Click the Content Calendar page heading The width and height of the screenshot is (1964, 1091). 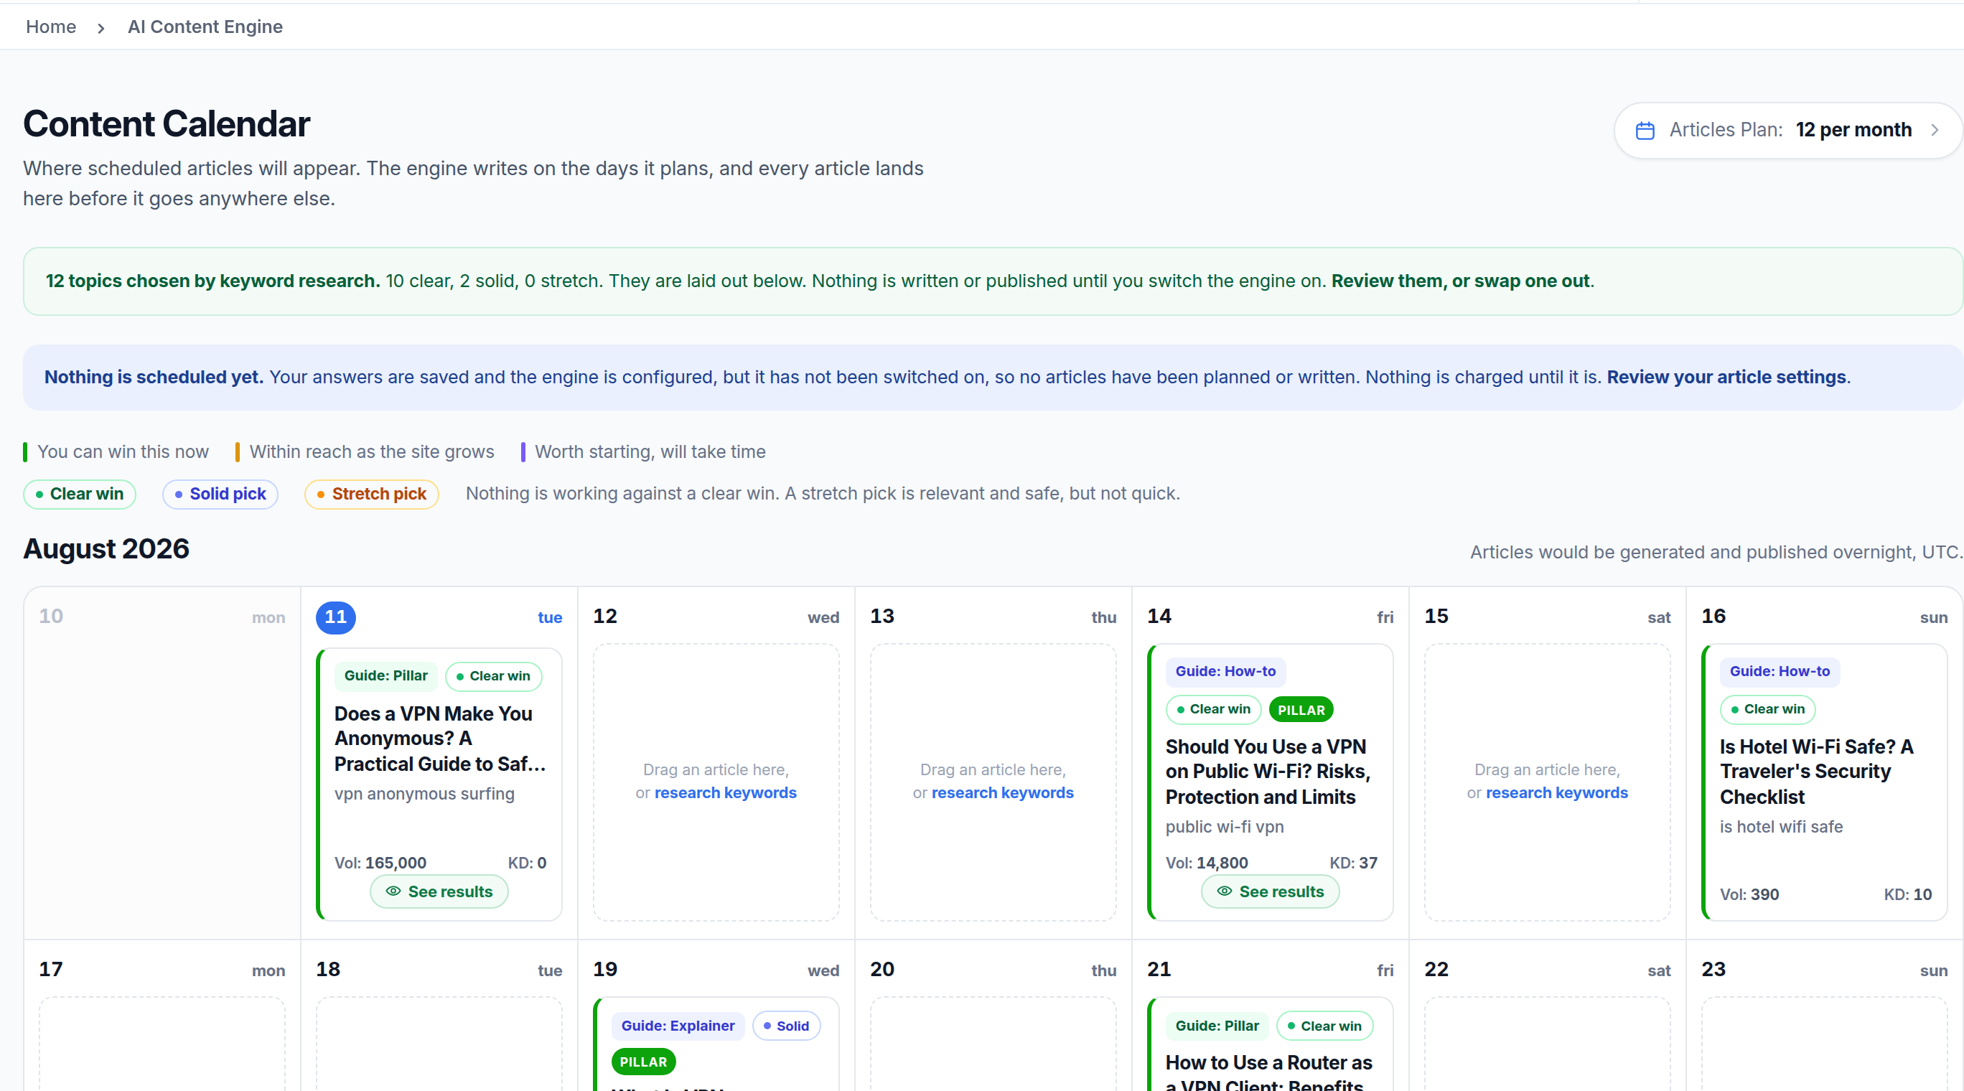[167, 124]
